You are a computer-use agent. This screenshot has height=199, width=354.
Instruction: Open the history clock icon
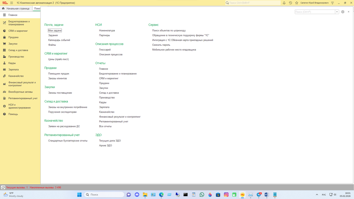pos(290,3)
